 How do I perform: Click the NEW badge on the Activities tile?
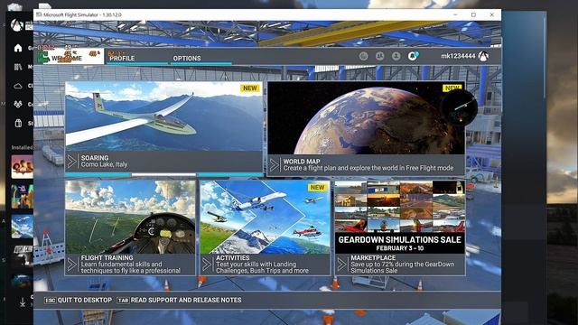click(317, 187)
